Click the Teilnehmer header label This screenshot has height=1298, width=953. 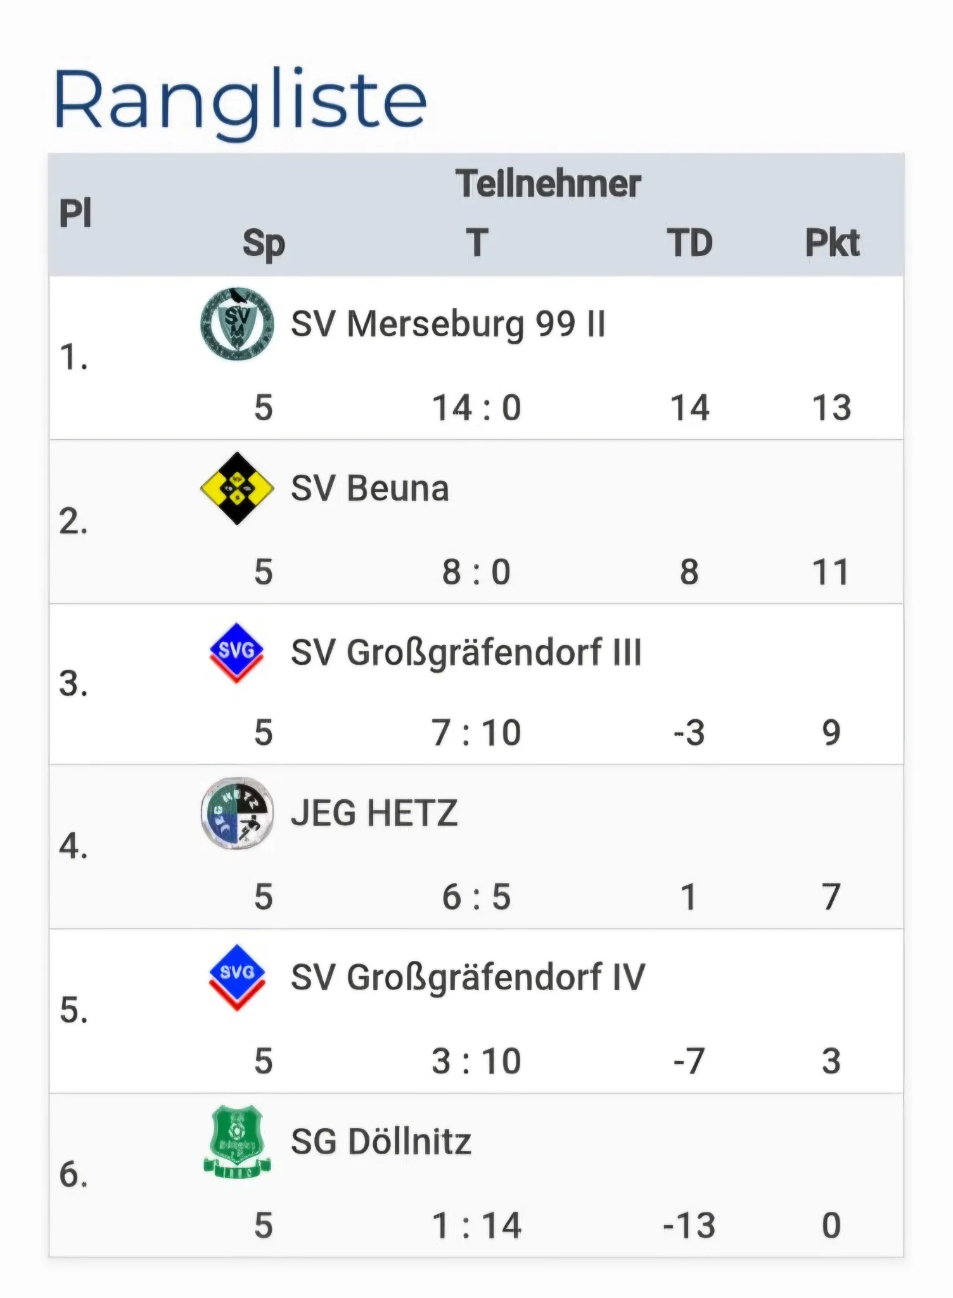[x=548, y=184]
